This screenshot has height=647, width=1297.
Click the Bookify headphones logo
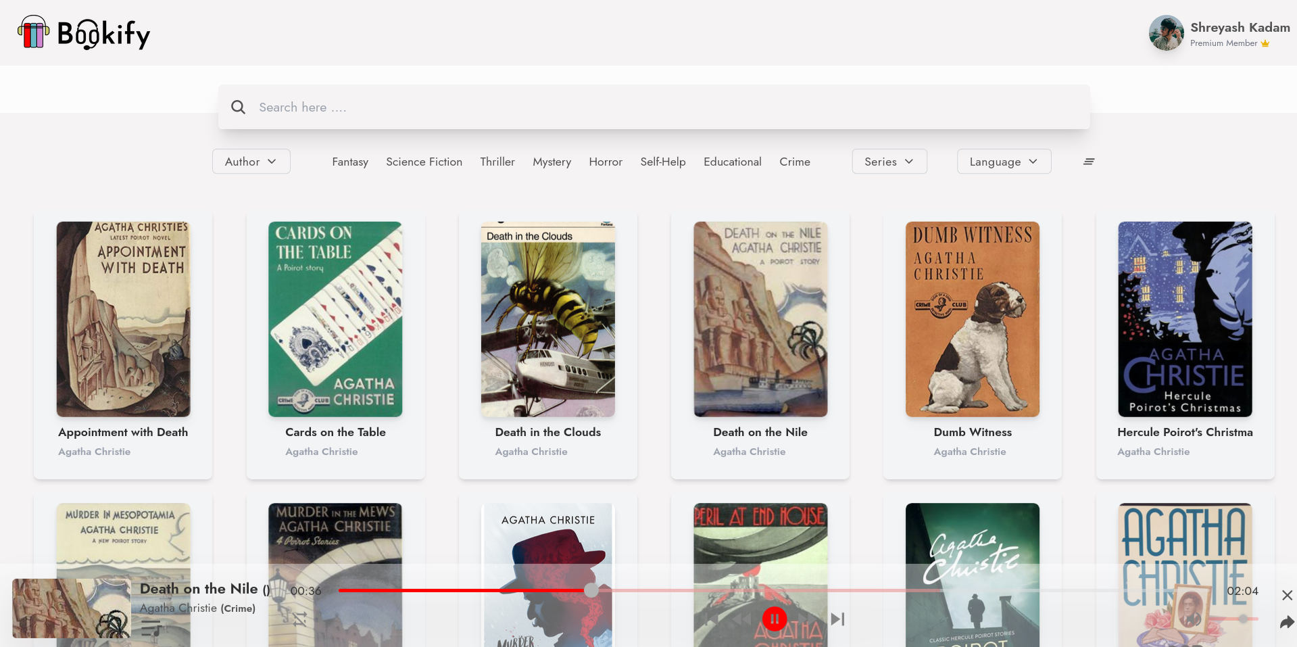click(x=33, y=32)
